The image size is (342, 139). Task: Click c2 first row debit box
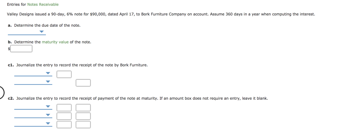(64, 108)
